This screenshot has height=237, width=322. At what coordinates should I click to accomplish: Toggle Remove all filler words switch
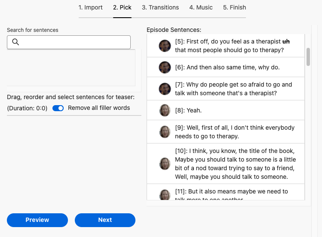click(58, 108)
